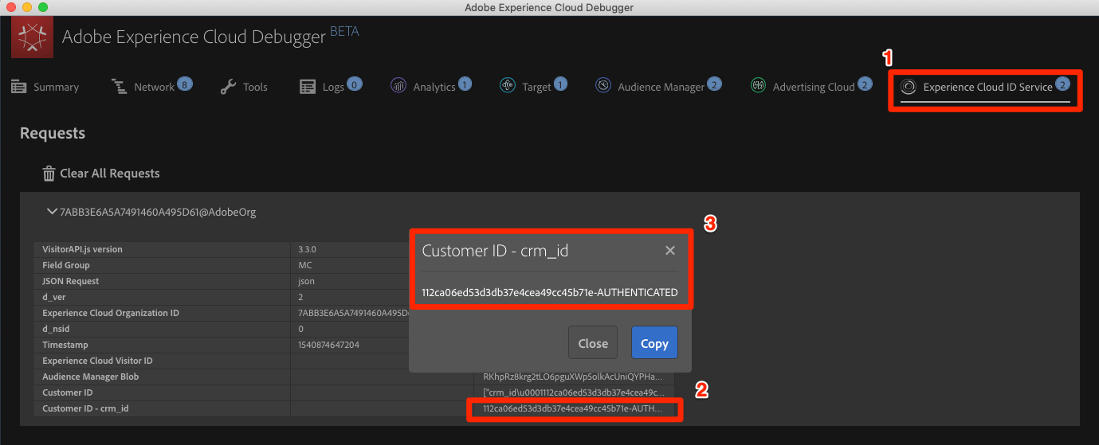
Task: Click the Customer ID row label
Action: click(x=68, y=392)
